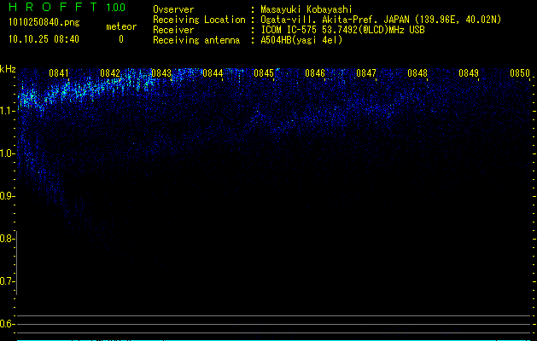Viewport: 537px width, 341px height.
Task: Click the kHz axis unit label
Action: (x=8, y=69)
